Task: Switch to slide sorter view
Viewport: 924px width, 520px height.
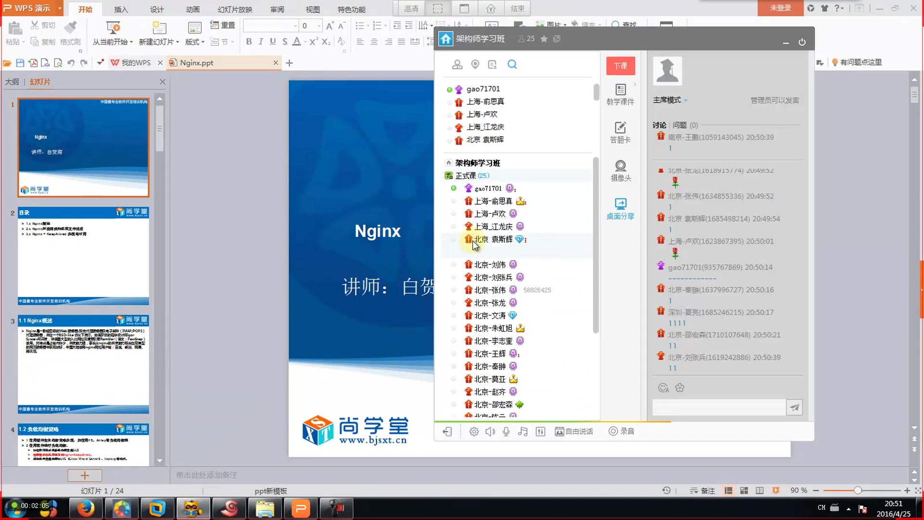Action: (744, 491)
